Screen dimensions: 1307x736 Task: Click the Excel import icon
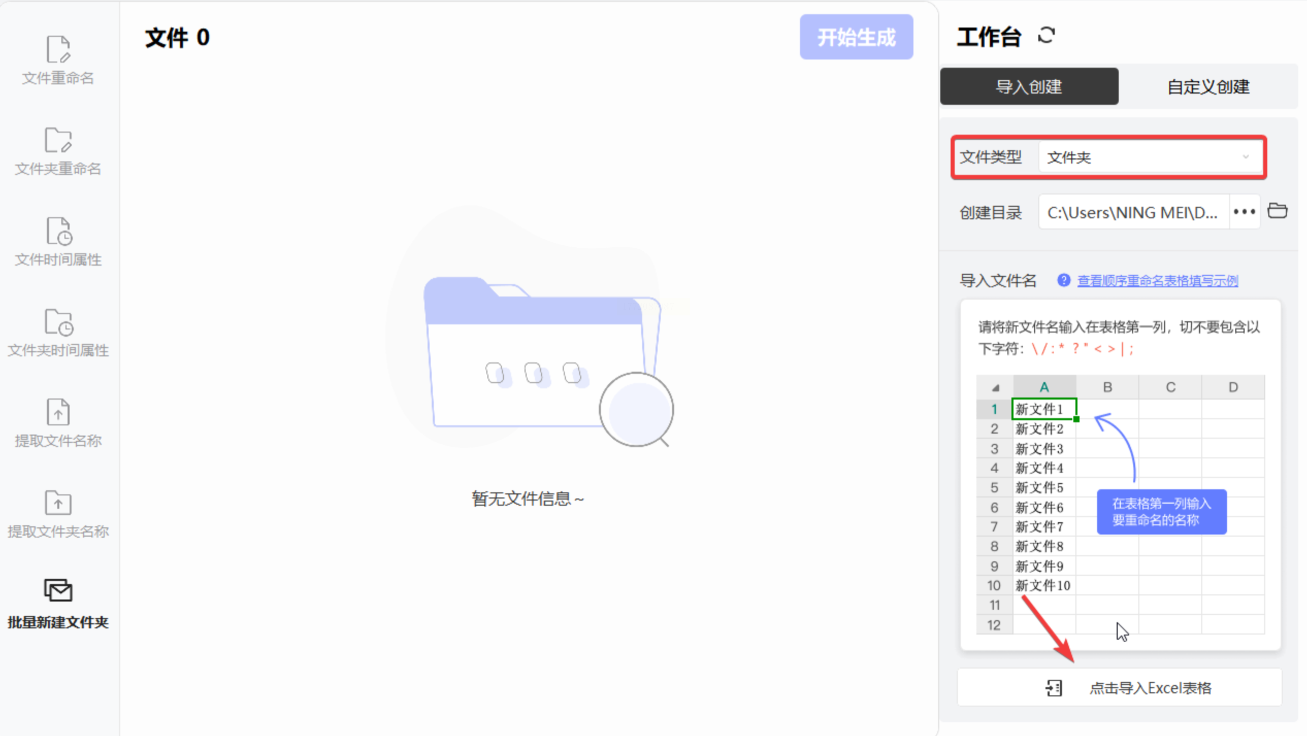click(1054, 688)
